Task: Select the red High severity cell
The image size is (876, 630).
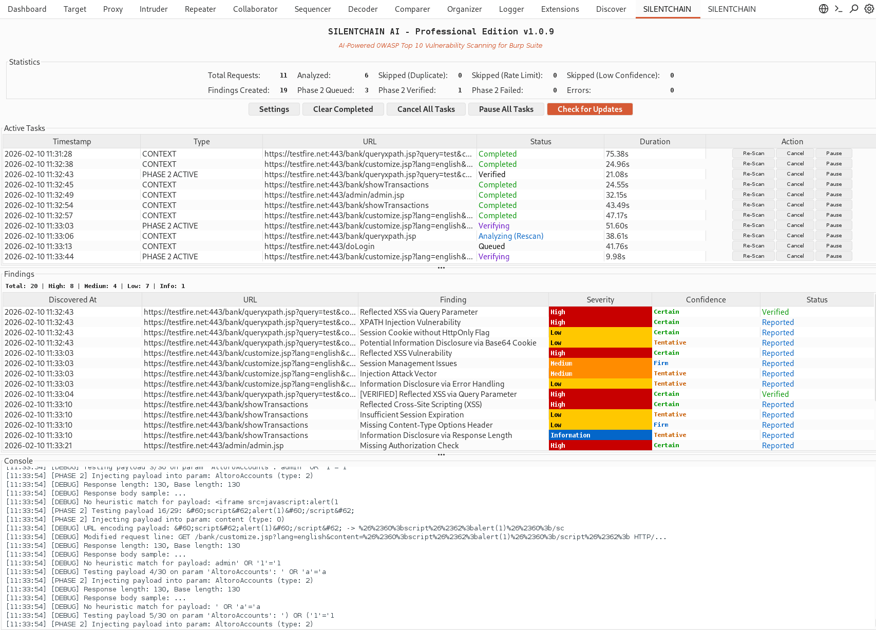Action: 600,312
